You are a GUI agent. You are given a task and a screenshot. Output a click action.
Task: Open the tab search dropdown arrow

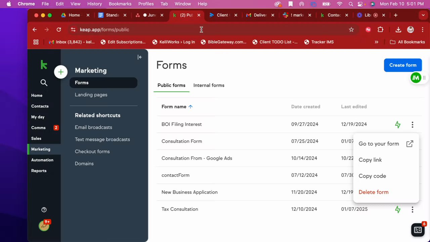click(423, 15)
